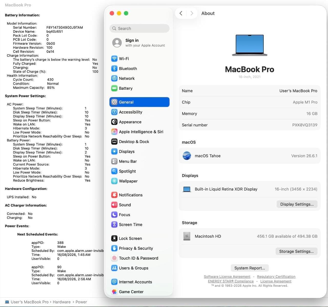Click the Sound speaker icon
The width and height of the screenshot is (328, 307).
click(x=114, y=205)
